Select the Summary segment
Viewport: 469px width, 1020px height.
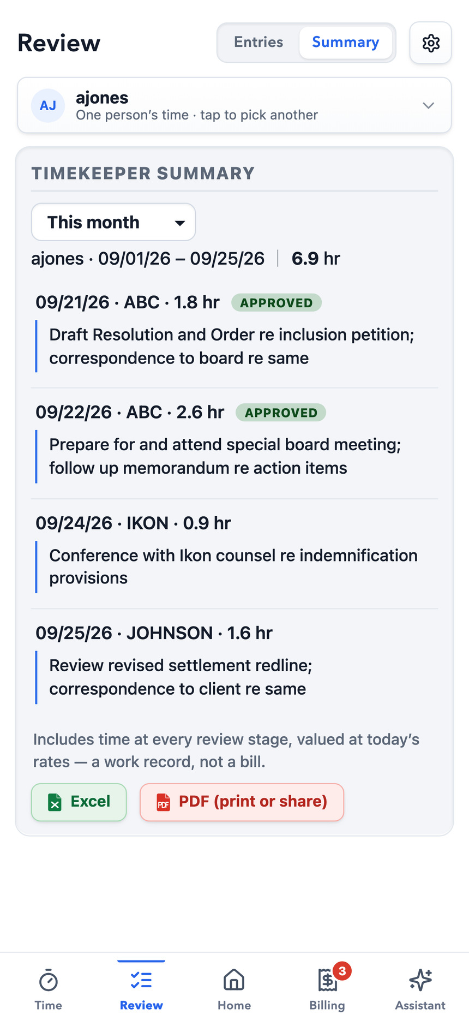click(346, 43)
